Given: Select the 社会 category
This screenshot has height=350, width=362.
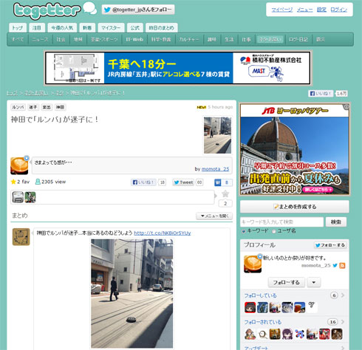Looking at the screenshot, I should (x=61, y=39).
